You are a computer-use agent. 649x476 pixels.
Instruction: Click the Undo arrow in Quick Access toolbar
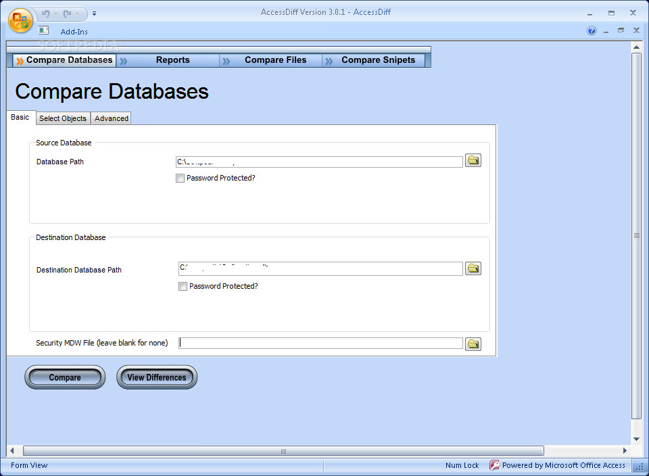point(45,14)
